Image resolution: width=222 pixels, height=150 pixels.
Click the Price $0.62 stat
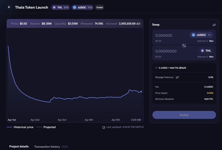coord(19,24)
